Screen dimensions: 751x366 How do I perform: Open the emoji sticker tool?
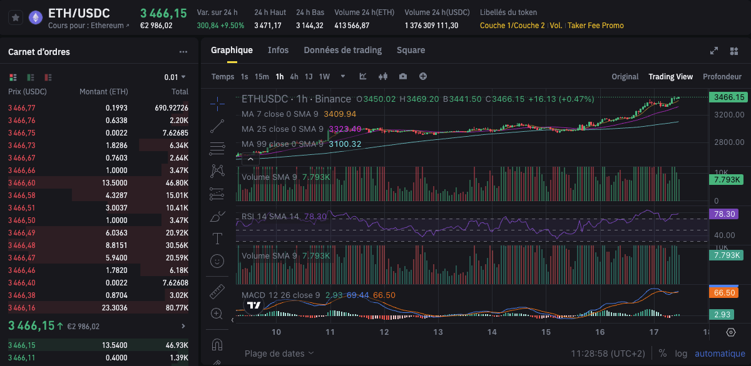[x=217, y=261]
